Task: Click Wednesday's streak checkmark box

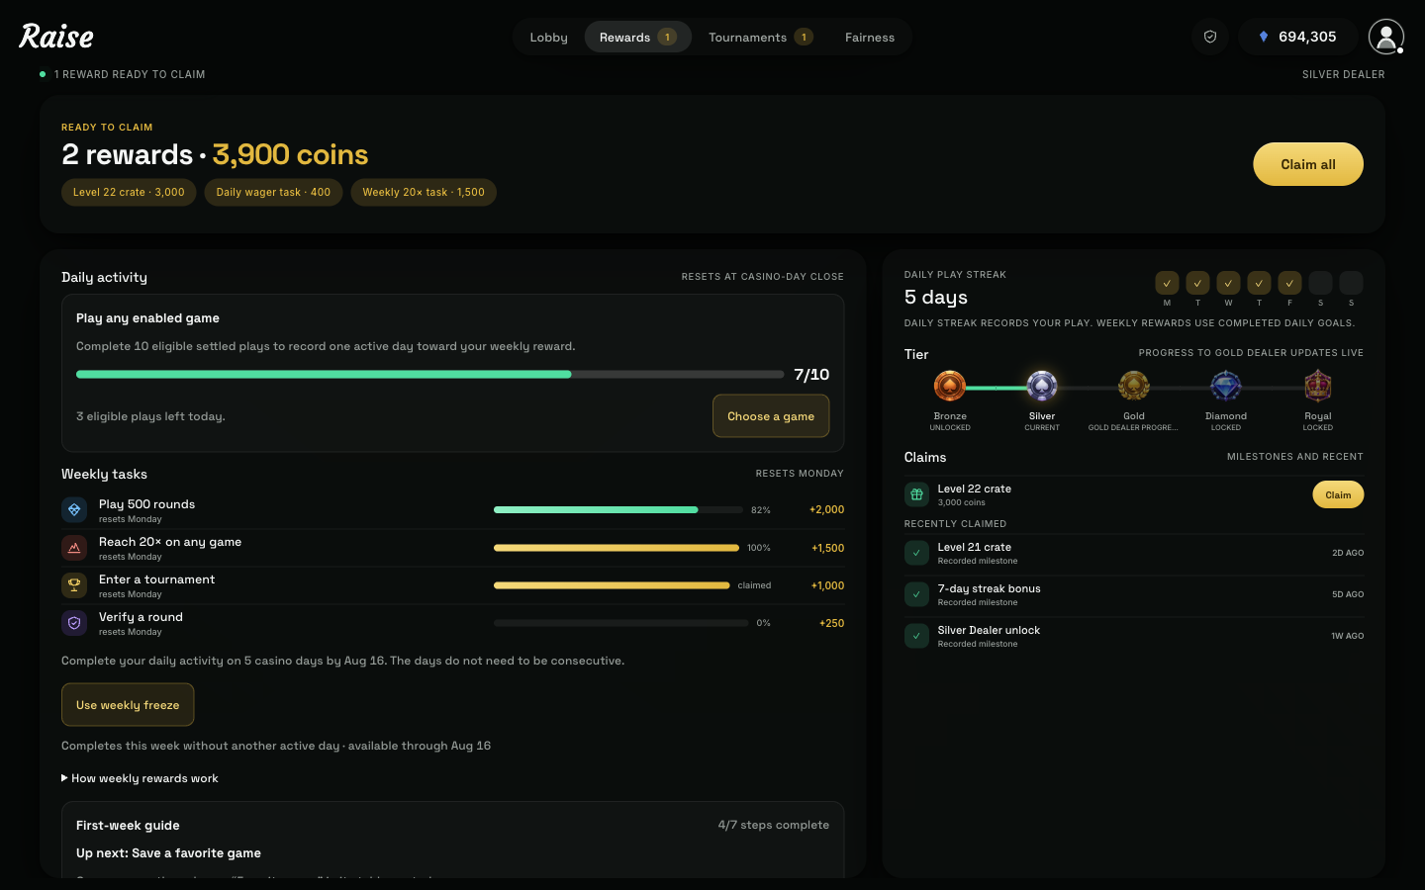Action: (1228, 283)
